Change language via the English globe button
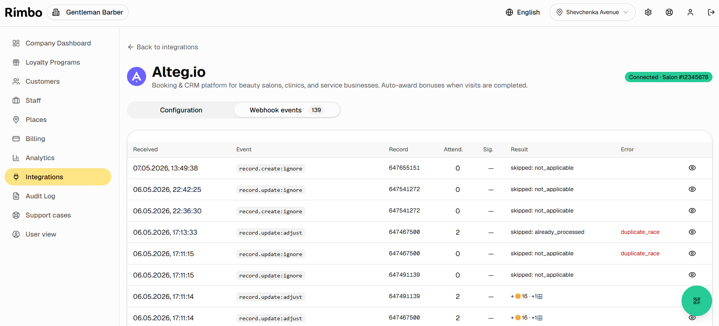 point(523,12)
